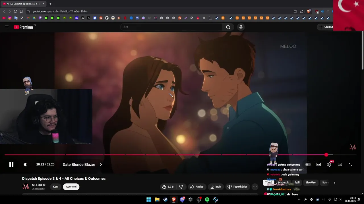Mute the video with the speaker icon

[25, 165]
